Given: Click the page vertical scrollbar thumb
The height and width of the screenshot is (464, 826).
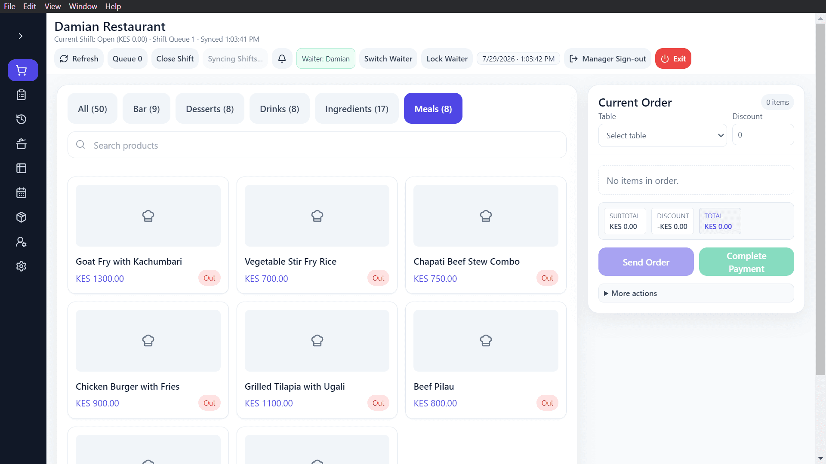Looking at the screenshot, I should coord(820,199).
